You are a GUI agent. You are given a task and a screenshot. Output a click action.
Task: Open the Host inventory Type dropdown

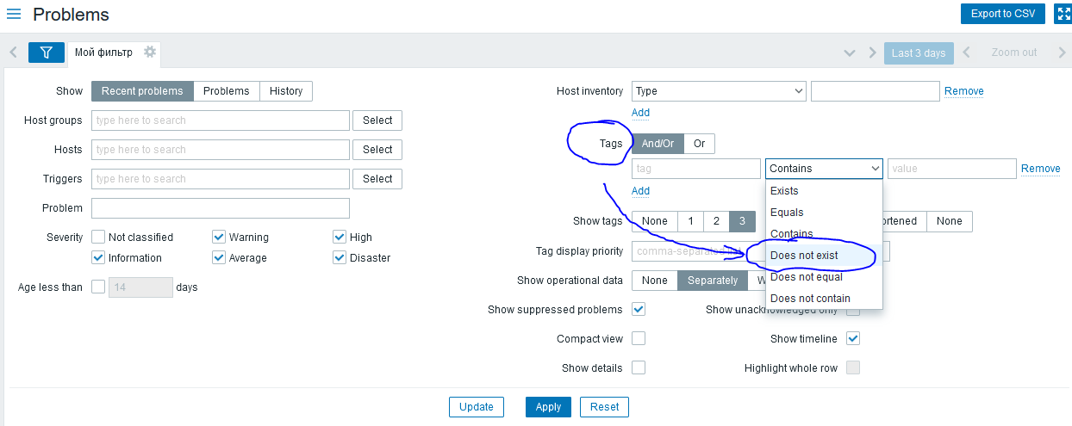tap(719, 91)
